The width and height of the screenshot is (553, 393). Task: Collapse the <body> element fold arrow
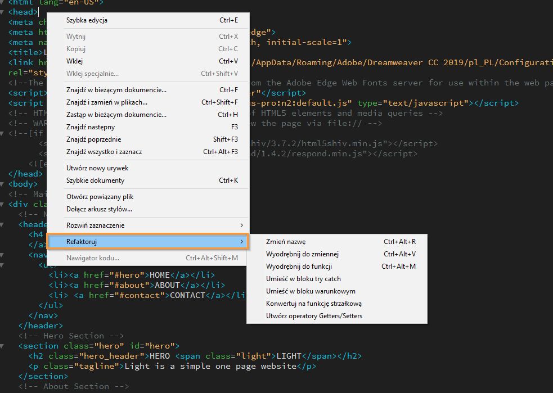(x=3, y=184)
